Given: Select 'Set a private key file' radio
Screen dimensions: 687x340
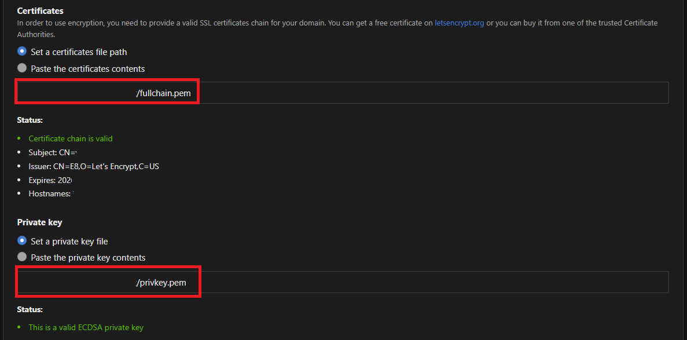Looking at the screenshot, I should click(x=22, y=241).
